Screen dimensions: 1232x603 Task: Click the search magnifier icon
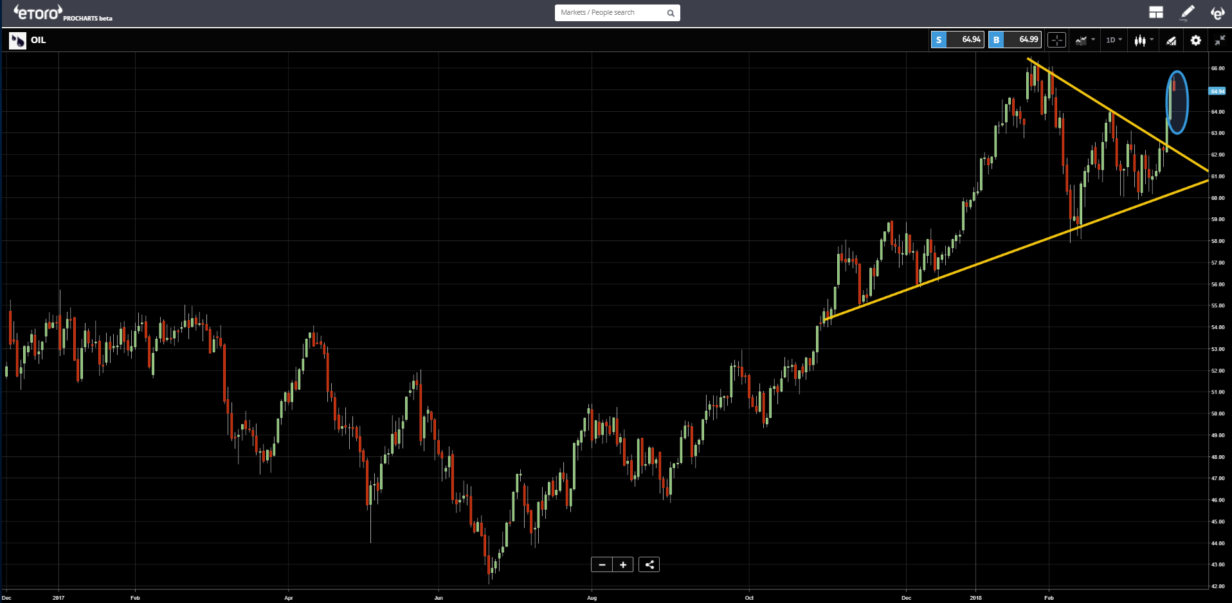(x=671, y=13)
